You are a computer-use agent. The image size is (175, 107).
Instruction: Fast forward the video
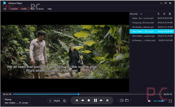tap(101, 100)
